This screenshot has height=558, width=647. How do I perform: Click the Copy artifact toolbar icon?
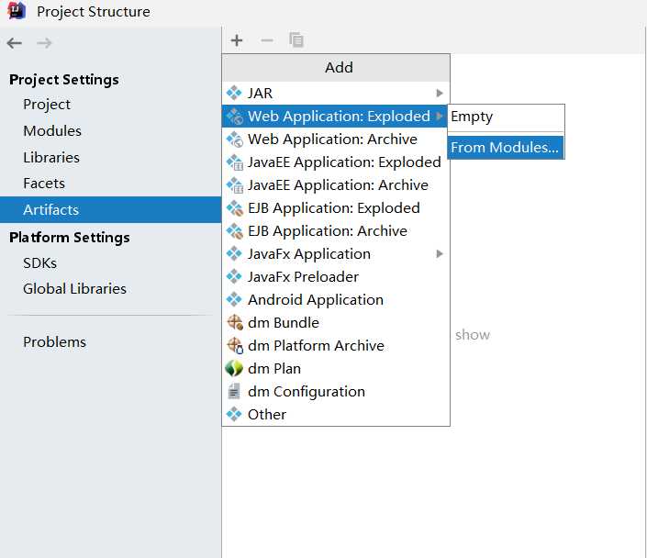[296, 40]
